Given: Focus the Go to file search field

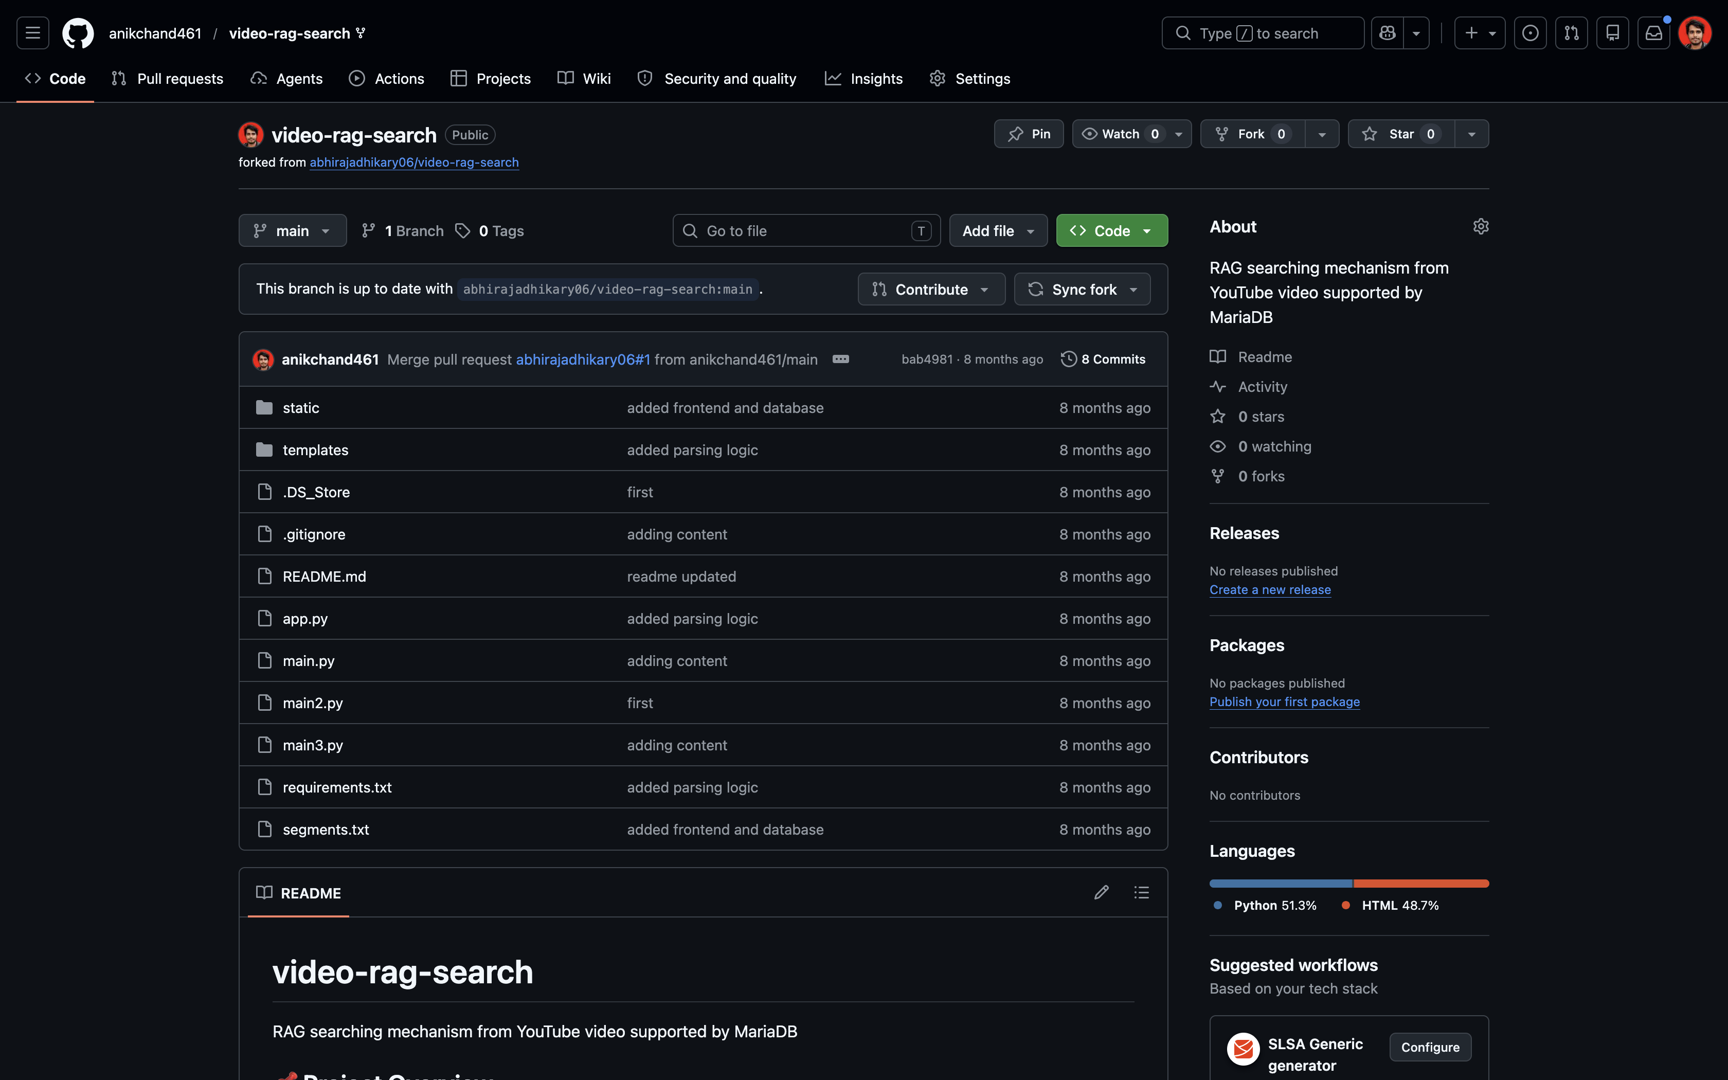Looking at the screenshot, I should click(806, 231).
